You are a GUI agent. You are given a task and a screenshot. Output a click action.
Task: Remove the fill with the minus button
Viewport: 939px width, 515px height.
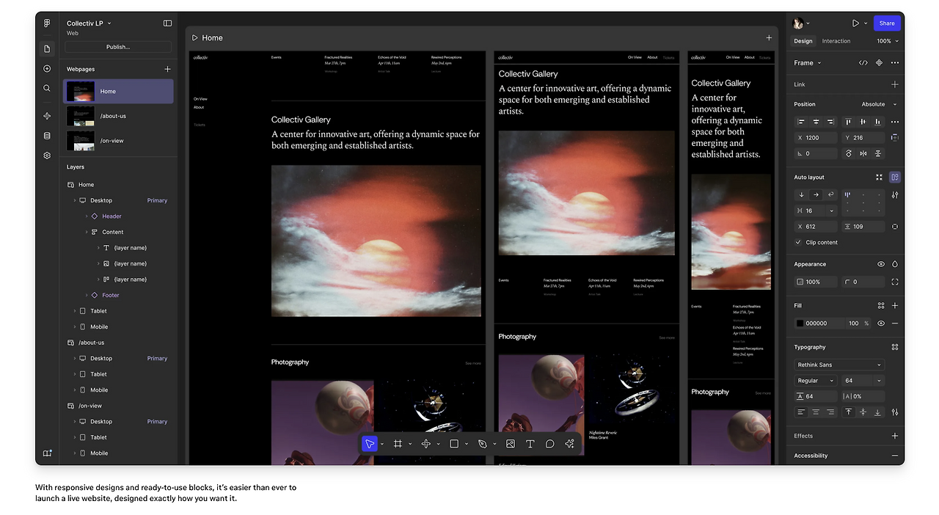click(895, 324)
